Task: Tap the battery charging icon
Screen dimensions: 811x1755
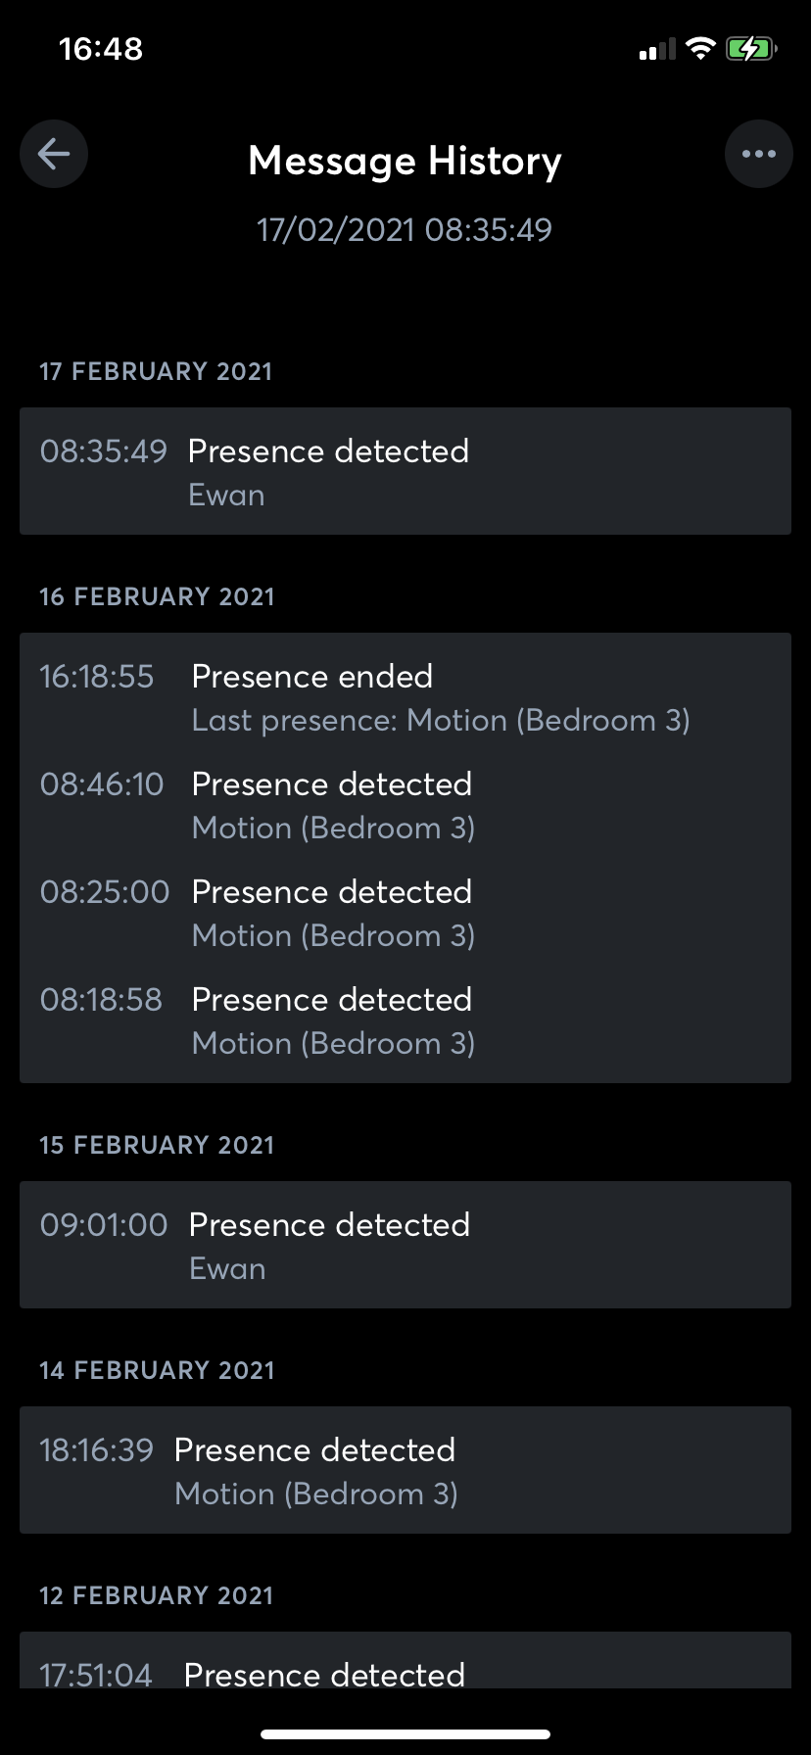Action: [x=750, y=49]
